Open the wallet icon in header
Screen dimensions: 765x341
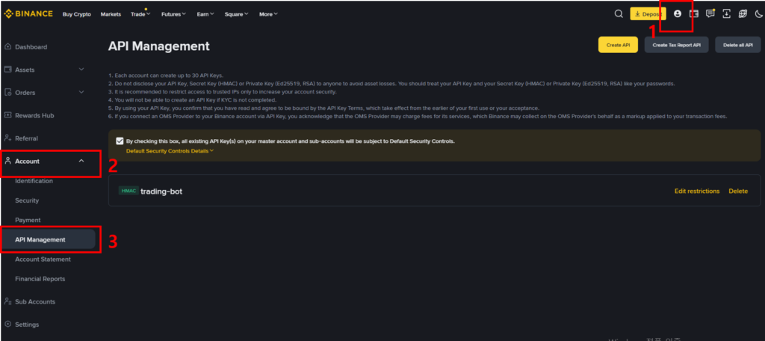point(694,13)
